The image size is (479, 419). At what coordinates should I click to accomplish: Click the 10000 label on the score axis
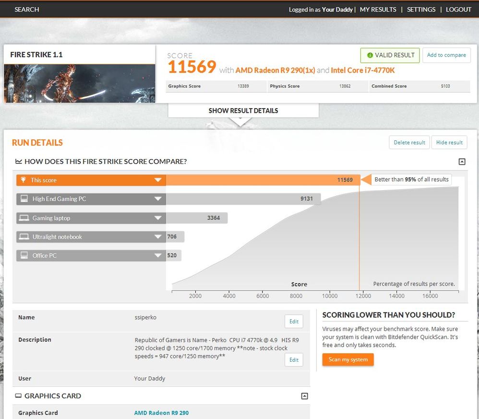330,296
